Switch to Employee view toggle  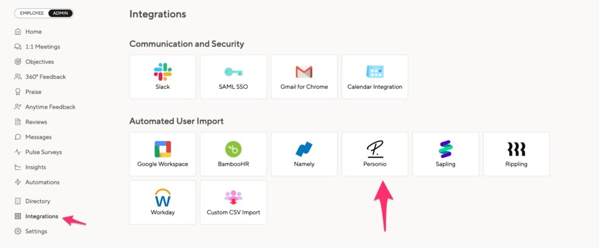(32, 13)
